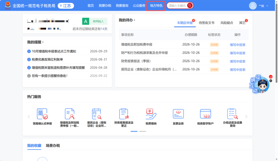The height and width of the screenshot is (161, 278).
Task: Open the 简易确认式申报 service
Action: click(42, 117)
